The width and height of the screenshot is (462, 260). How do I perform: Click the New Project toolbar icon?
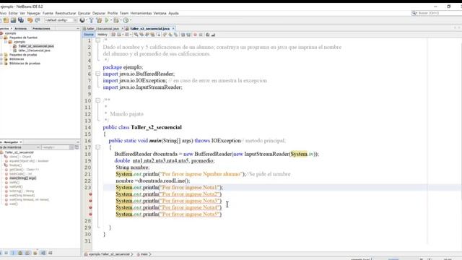6,20
